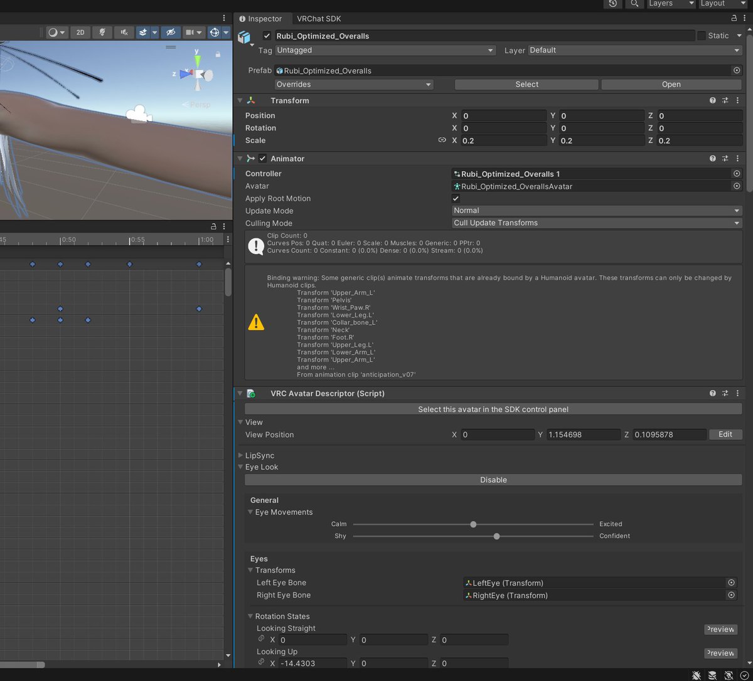Click Preview for Looking Straight

[x=720, y=630]
